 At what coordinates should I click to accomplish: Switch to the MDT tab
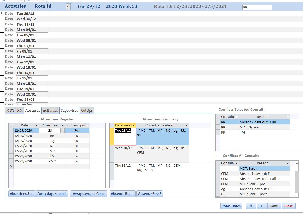tap(10, 110)
